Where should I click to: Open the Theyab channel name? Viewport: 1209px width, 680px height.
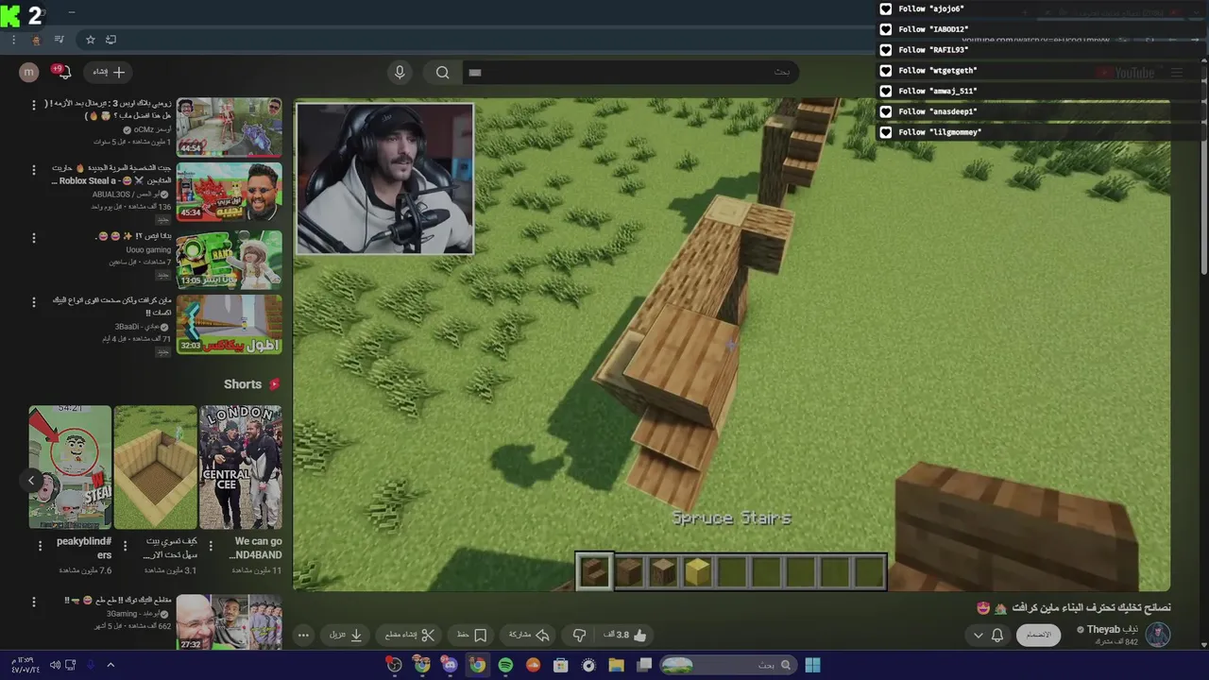click(x=1112, y=629)
